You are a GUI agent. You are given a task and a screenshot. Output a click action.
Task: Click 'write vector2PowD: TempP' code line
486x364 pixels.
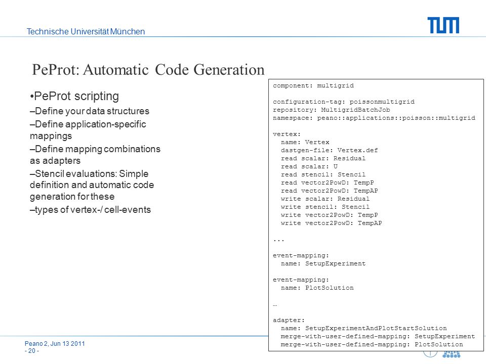330,215
